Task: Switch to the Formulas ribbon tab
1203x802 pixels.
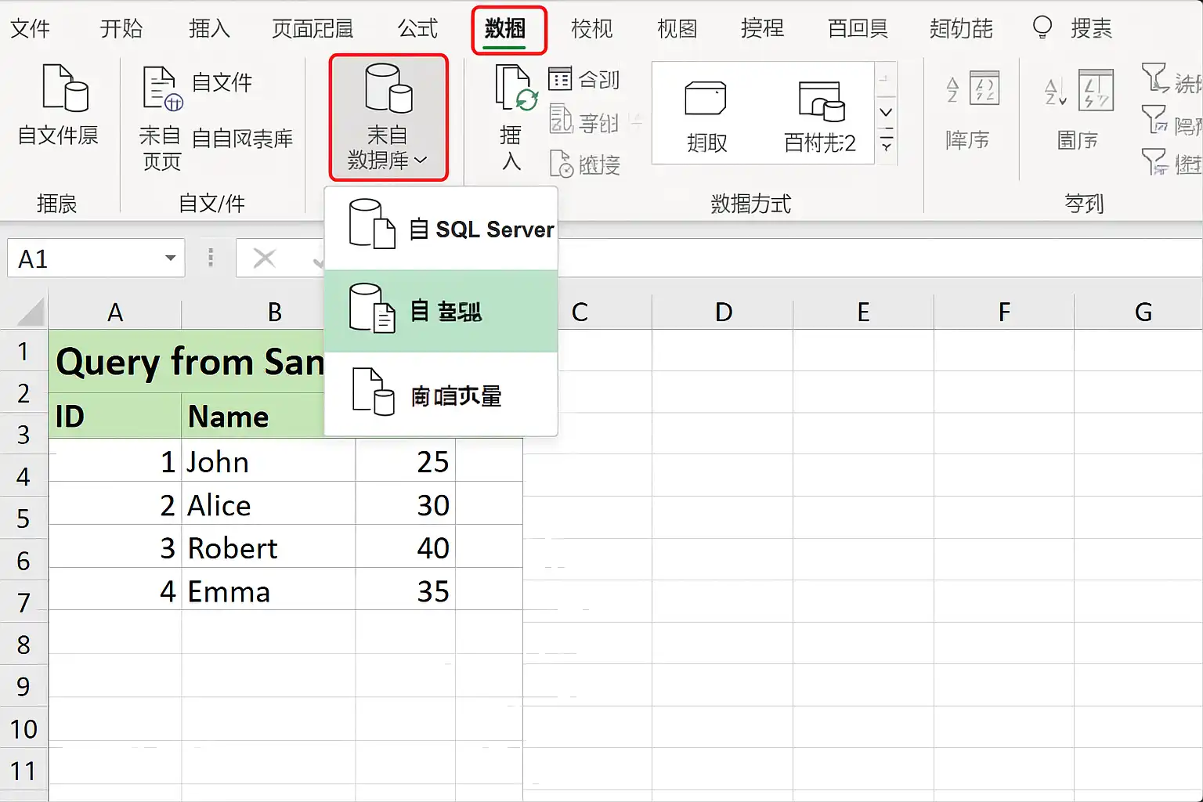Action: tap(417, 29)
